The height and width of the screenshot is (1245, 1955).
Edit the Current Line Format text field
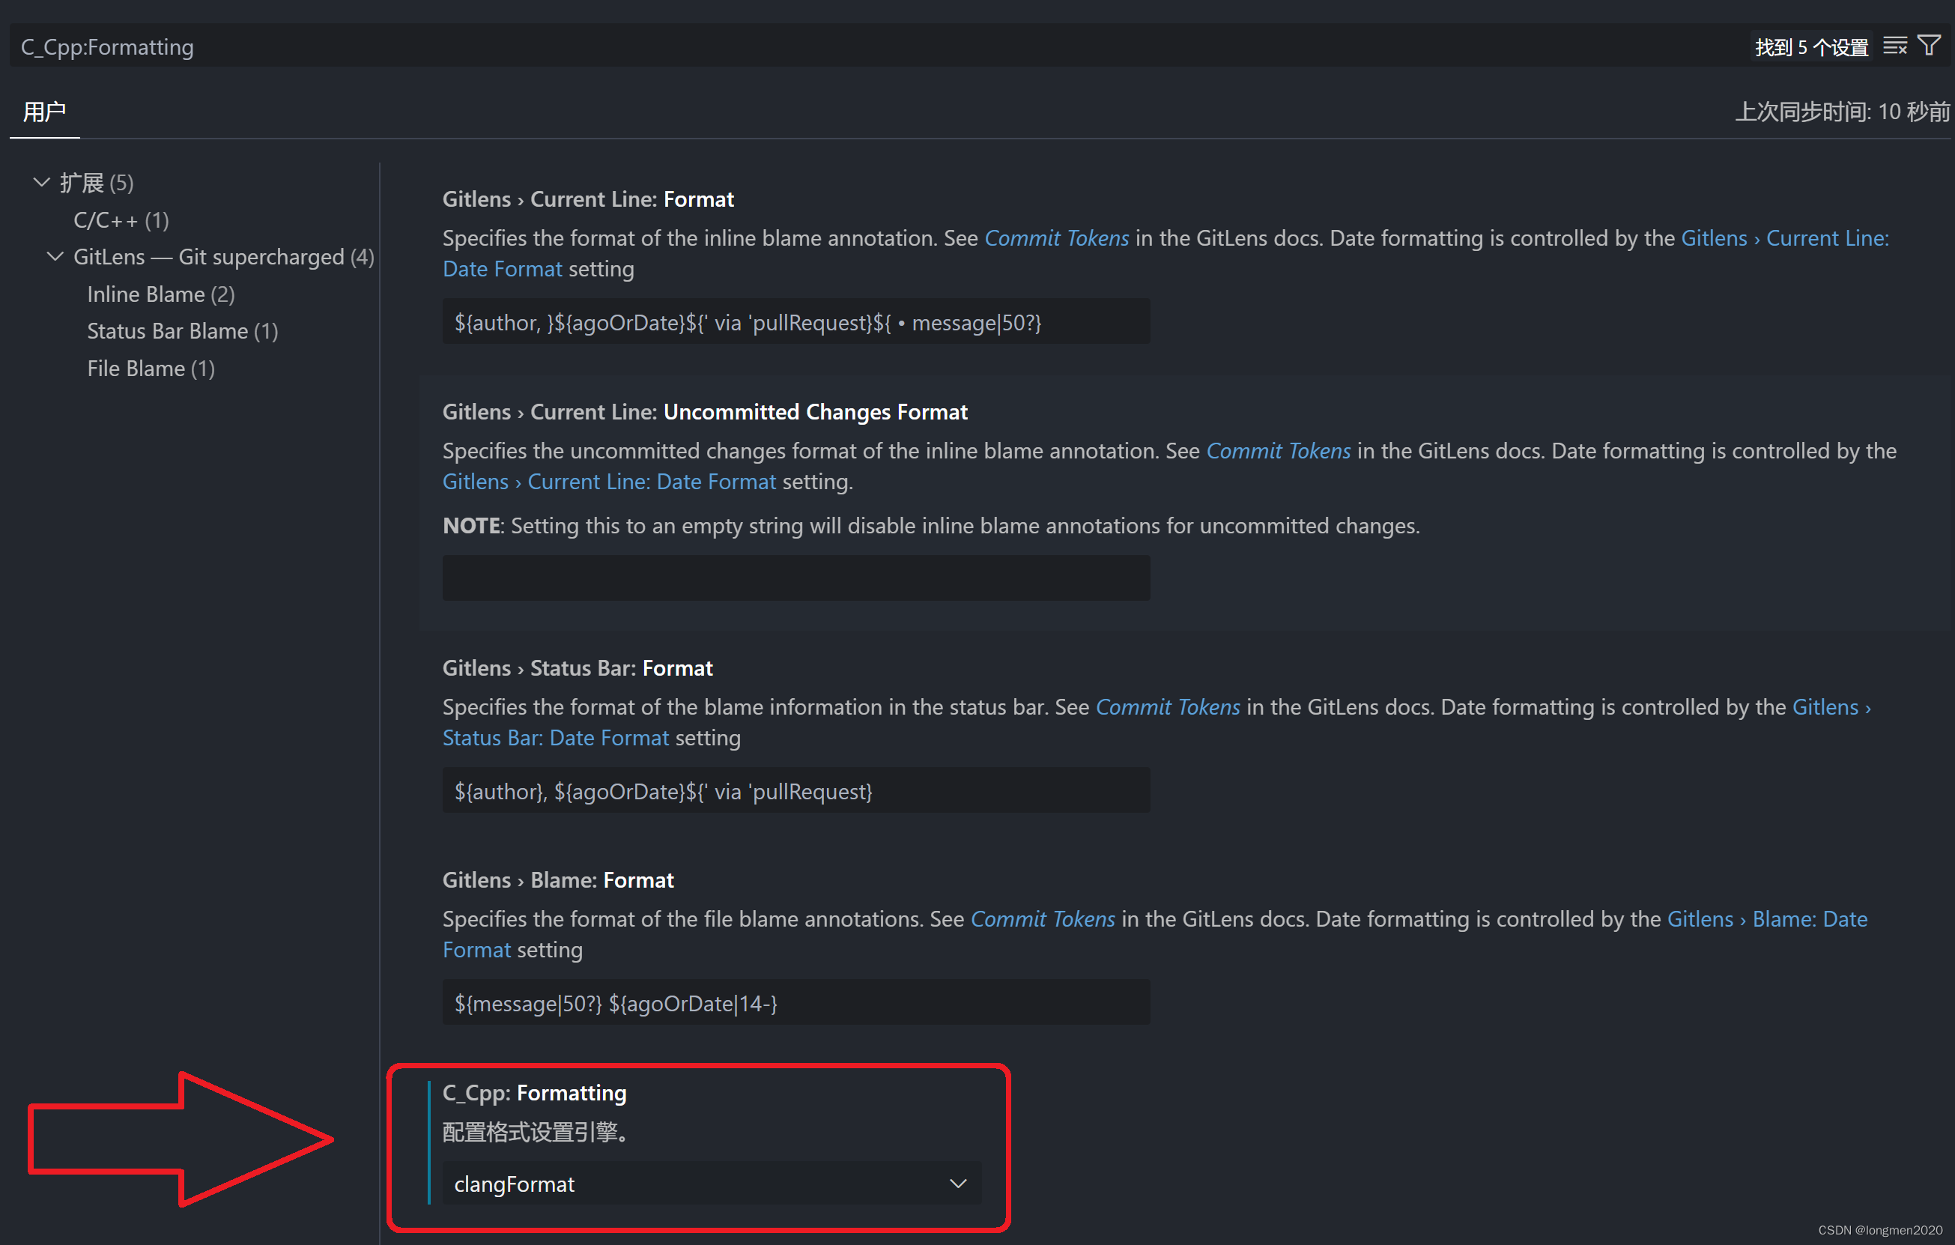[x=795, y=322]
